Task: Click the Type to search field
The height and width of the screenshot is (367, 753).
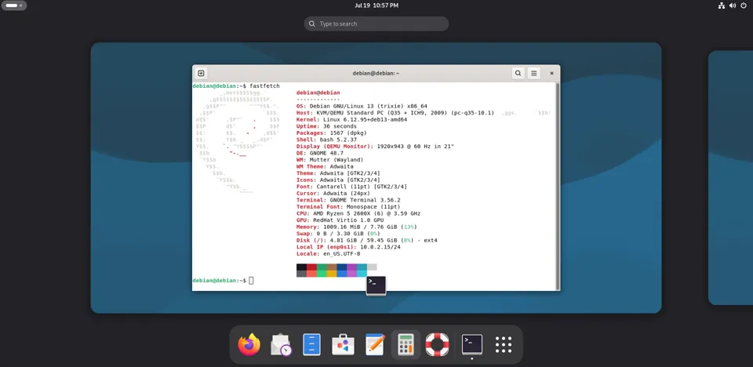Action: [376, 24]
